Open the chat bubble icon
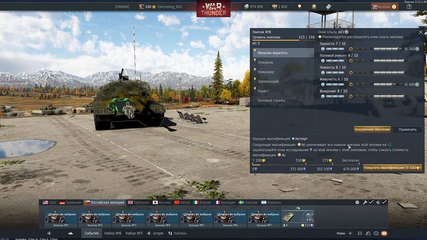The height and width of the screenshot is (240, 427). coord(376,233)
